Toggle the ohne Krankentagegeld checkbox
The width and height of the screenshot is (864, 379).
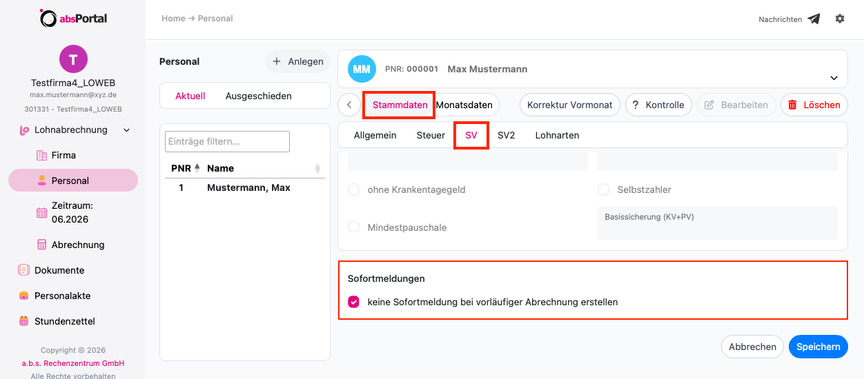click(353, 189)
